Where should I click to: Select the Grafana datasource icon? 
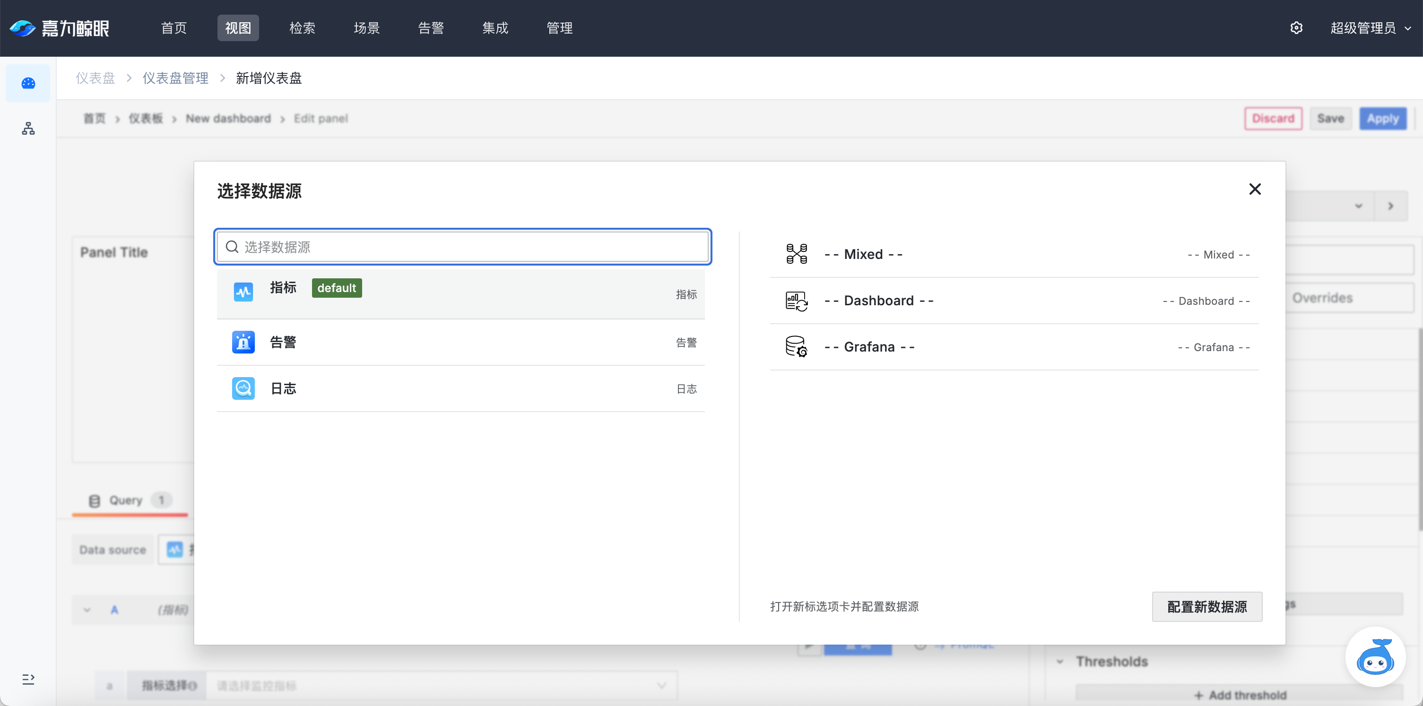tap(796, 347)
